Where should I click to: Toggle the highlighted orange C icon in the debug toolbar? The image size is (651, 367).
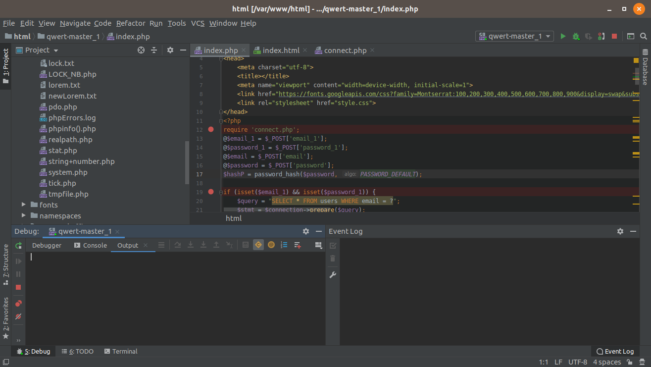pos(258,245)
